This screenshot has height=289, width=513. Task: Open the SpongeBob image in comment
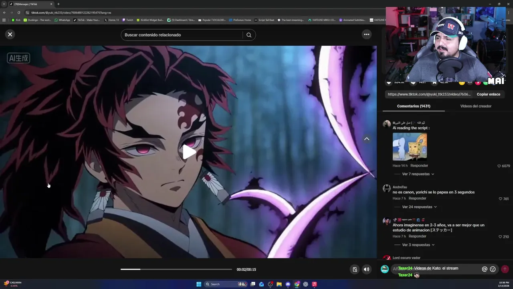tap(410, 147)
